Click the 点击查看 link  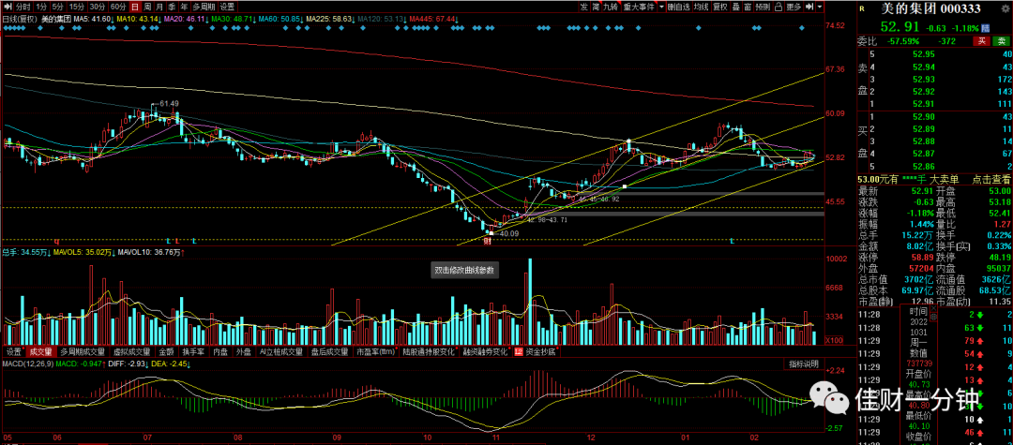(x=990, y=180)
